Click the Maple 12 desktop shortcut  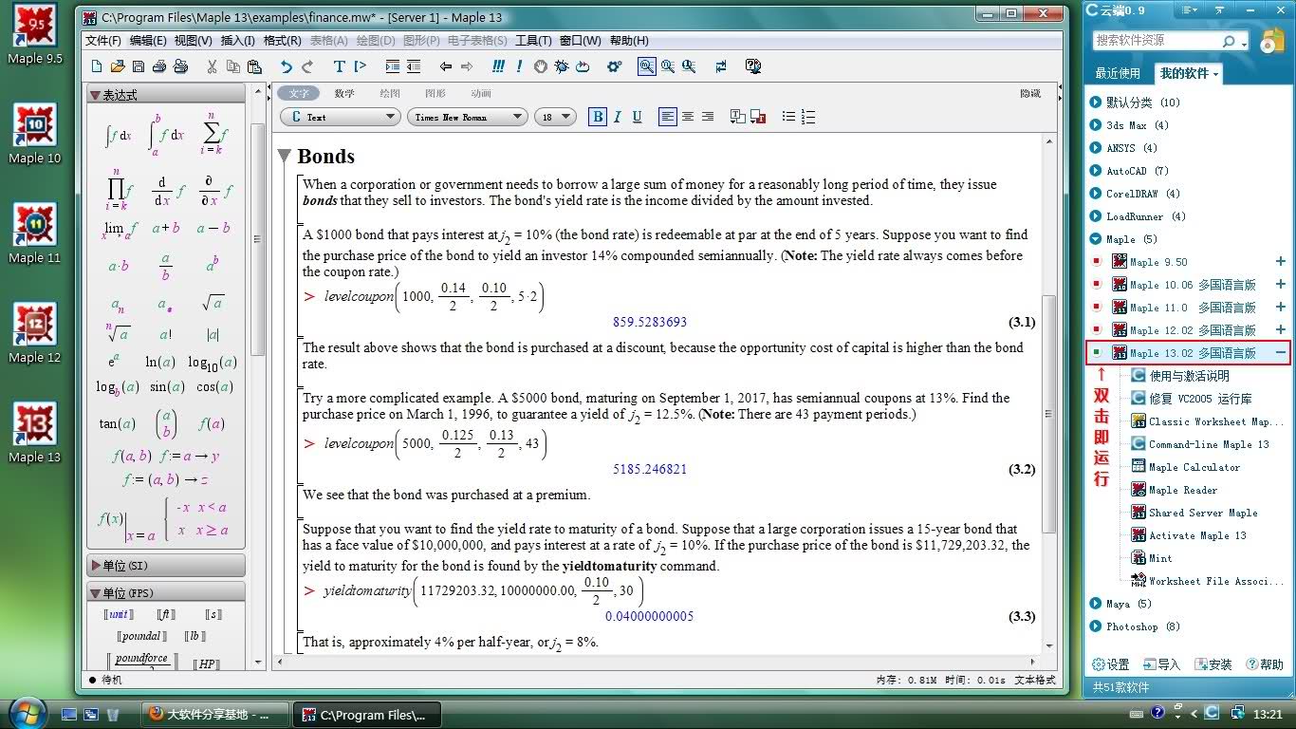[x=35, y=333]
